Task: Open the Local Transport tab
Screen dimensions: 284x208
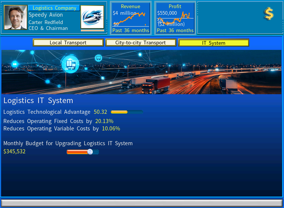Action: 68,42
